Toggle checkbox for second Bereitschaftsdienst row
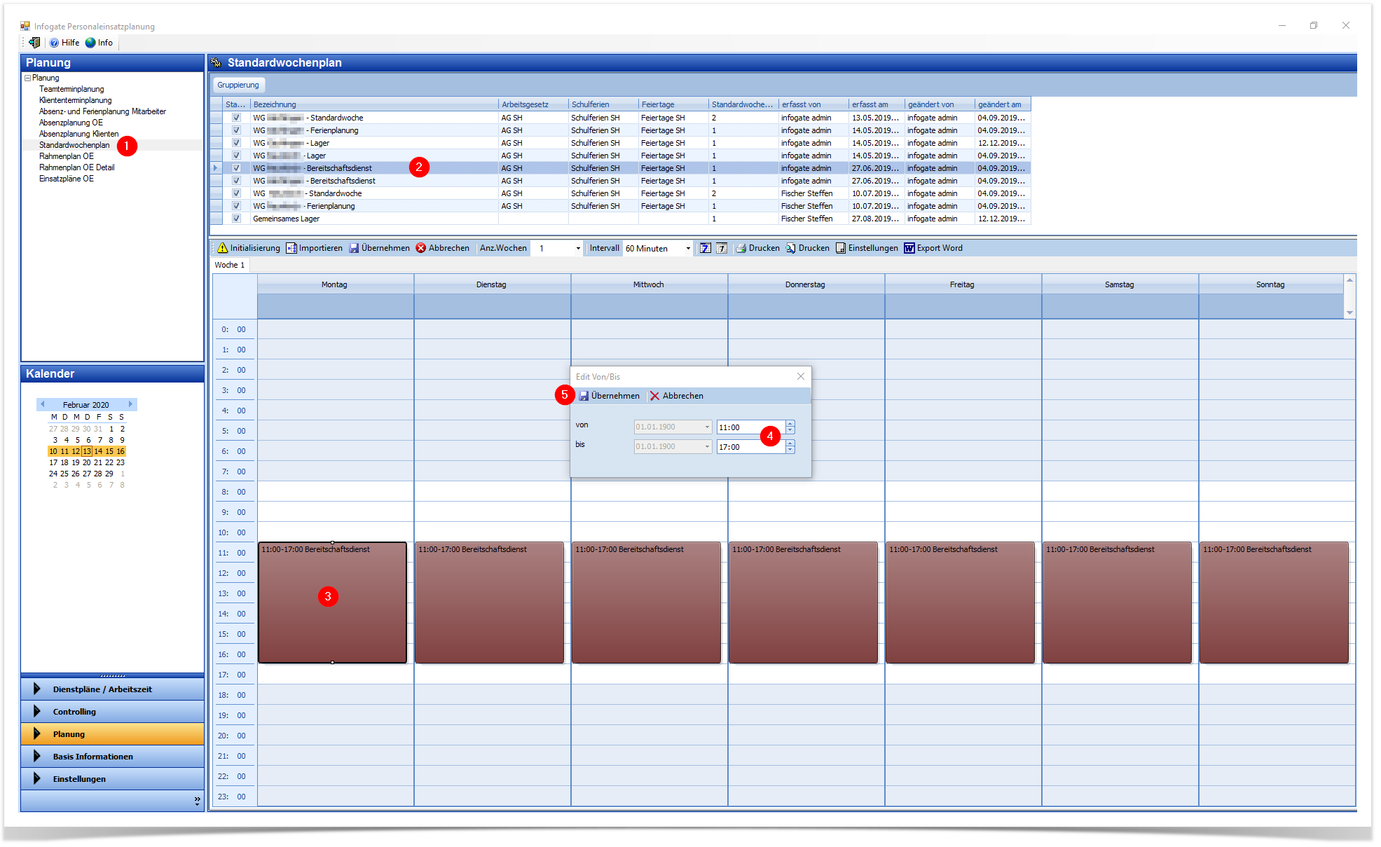This screenshot has width=1381, height=847. (x=237, y=181)
